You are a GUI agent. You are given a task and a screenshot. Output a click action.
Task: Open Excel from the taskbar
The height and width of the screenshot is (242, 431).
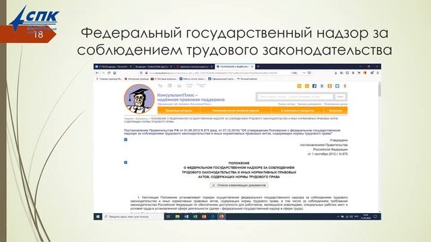(195, 216)
